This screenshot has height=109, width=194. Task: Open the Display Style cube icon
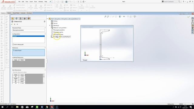[120, 17]
